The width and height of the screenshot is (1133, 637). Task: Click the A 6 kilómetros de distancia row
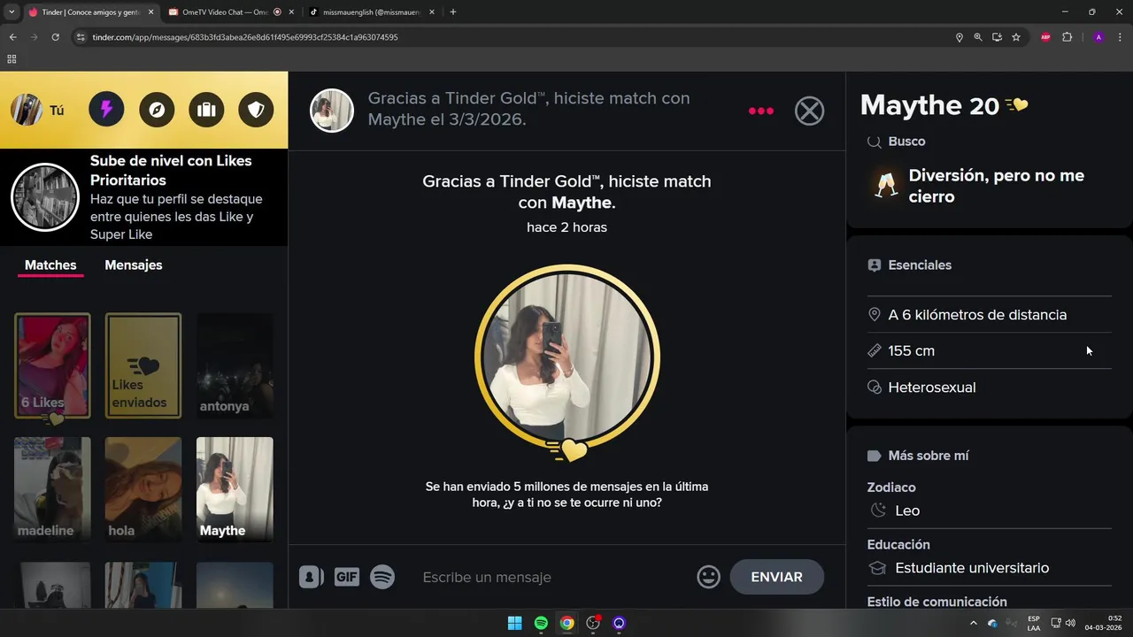989,315
